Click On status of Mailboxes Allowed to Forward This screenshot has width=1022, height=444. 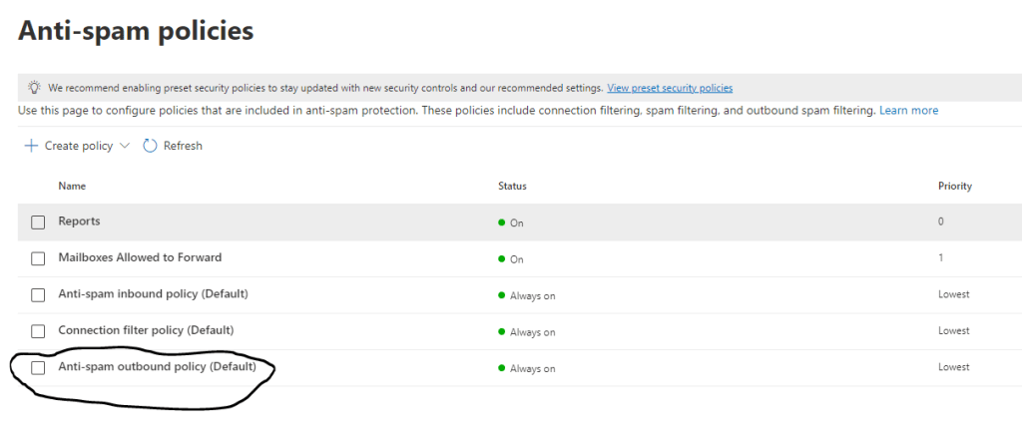coord(511,259)
